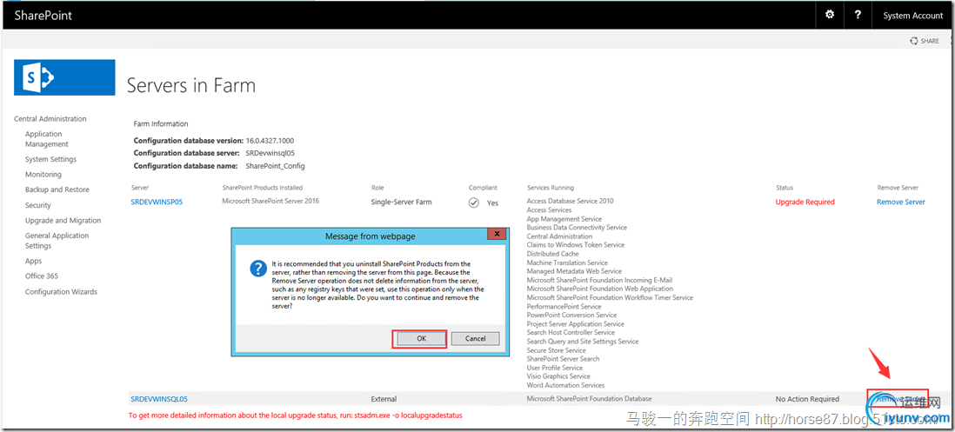Open Monitoring in the sidebar

tap(43, 175)
